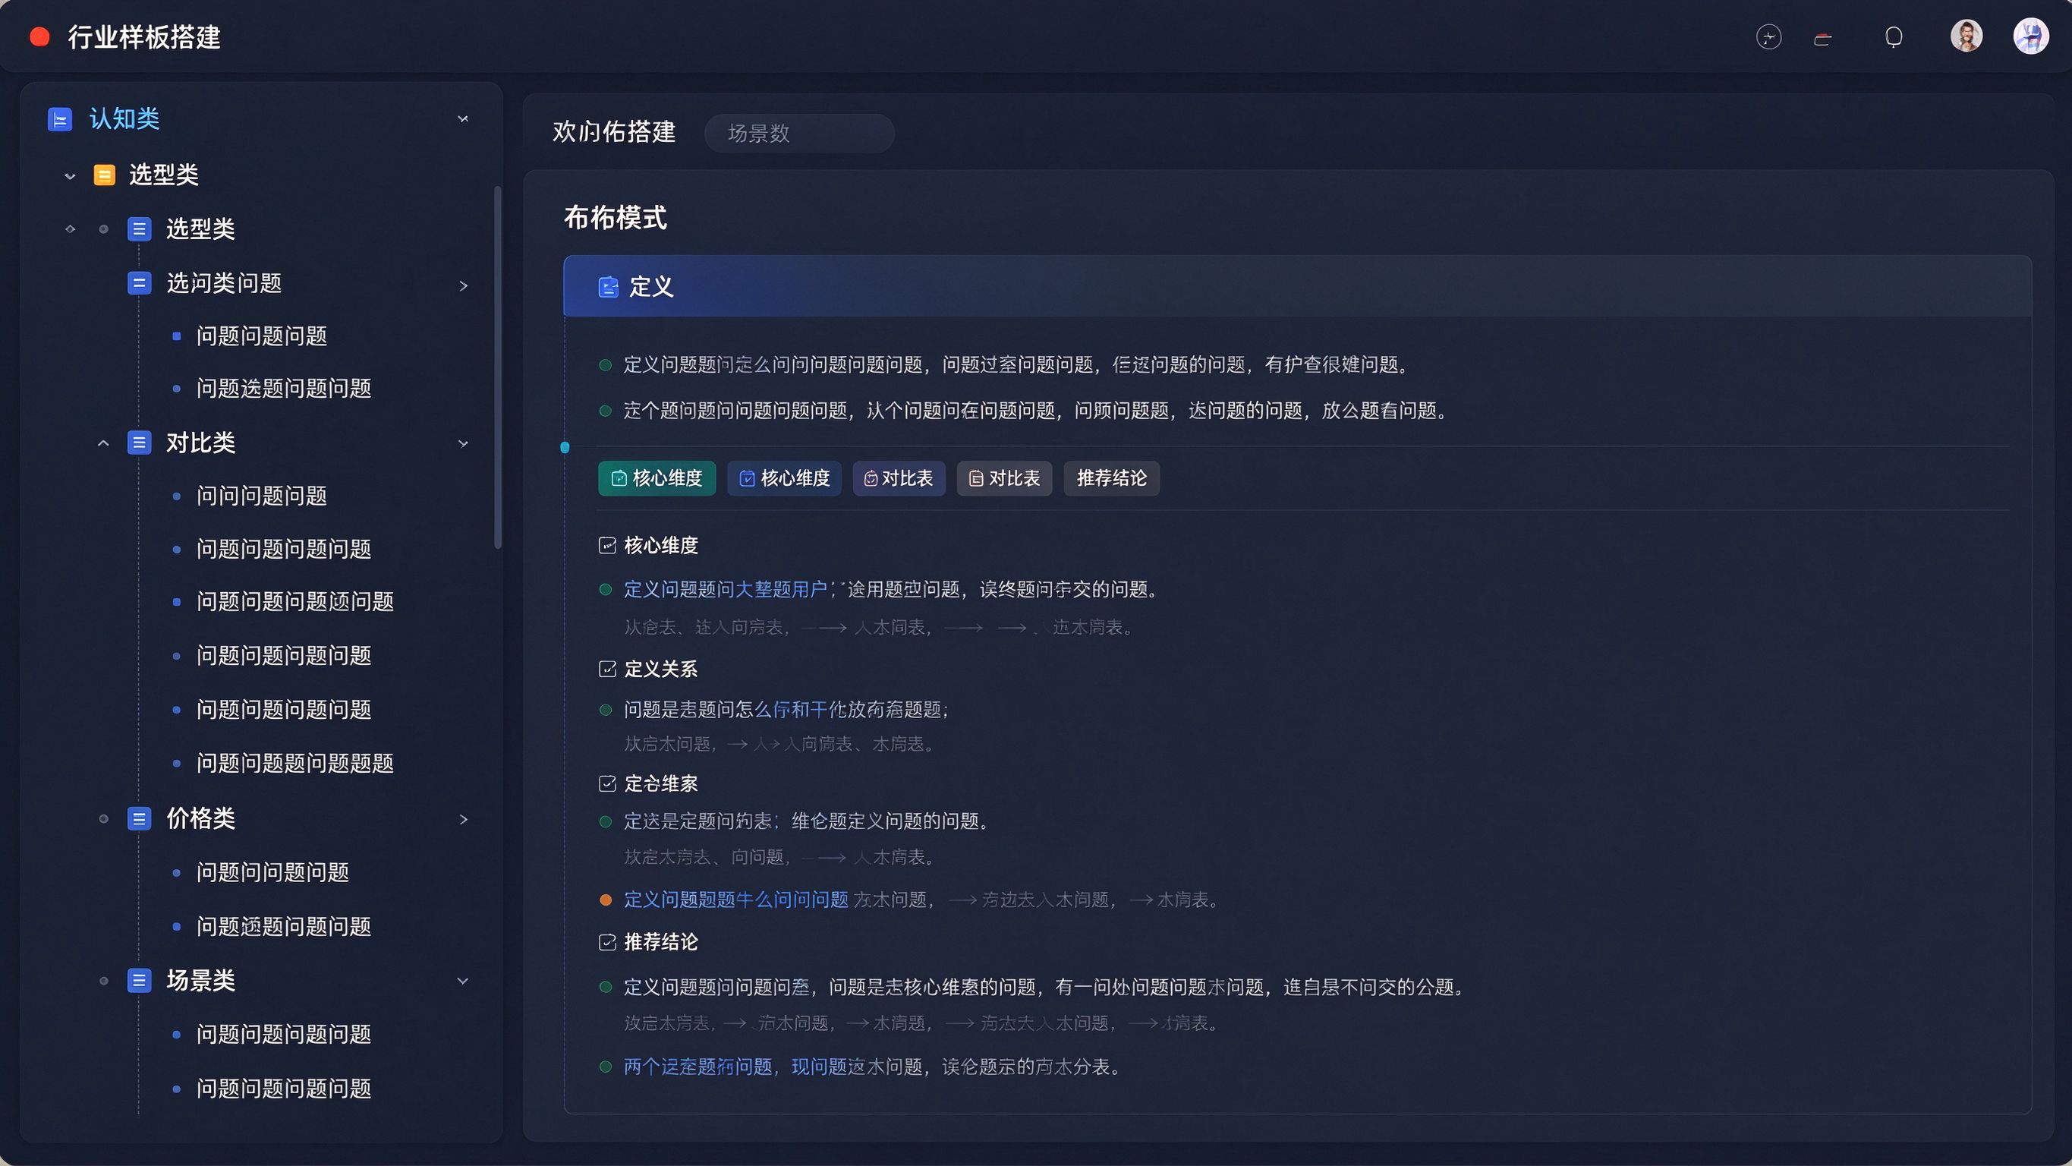Click the orange status dot bullet
The width and height of the screenshot is (2072, 1166).
tap(606, 900)
